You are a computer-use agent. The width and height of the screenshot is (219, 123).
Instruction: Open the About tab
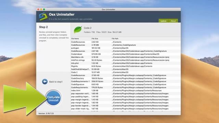coord(173,21)
